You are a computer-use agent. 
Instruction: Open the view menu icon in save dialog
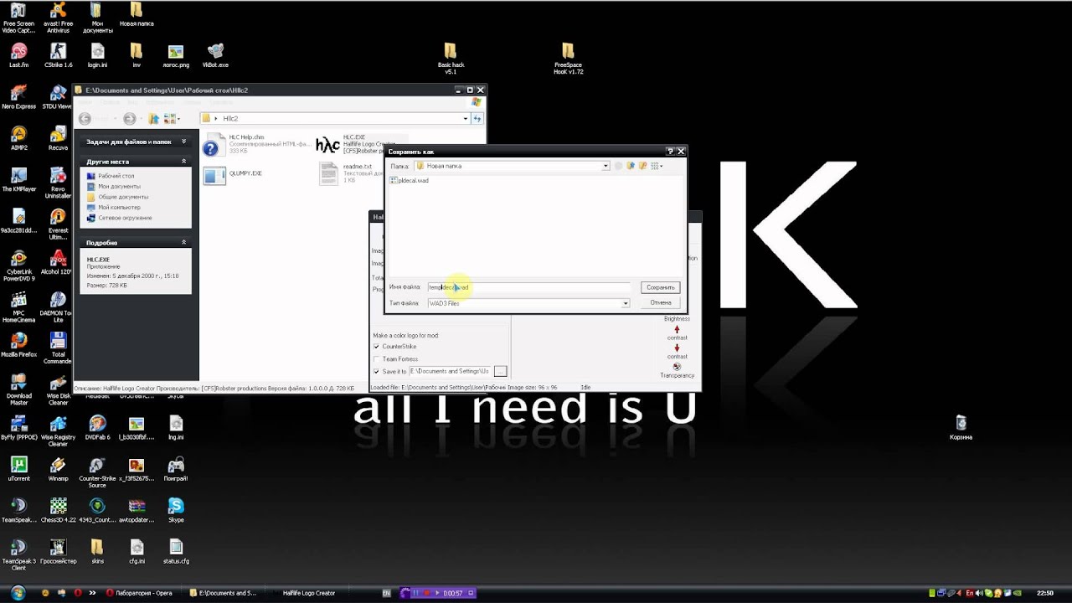pos(657,166)
